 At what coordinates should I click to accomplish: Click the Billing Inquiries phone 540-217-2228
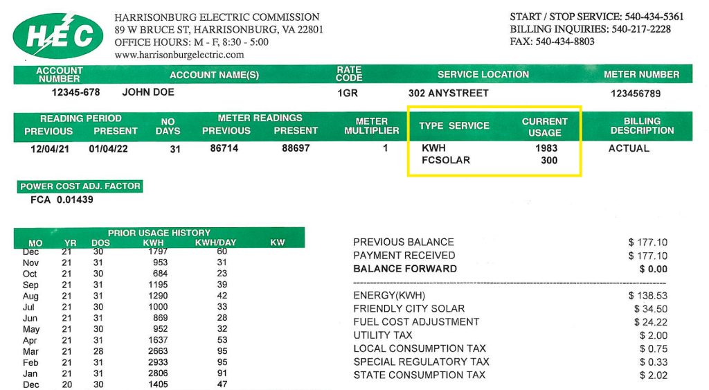pyautogui.click(x=641, y=29)
